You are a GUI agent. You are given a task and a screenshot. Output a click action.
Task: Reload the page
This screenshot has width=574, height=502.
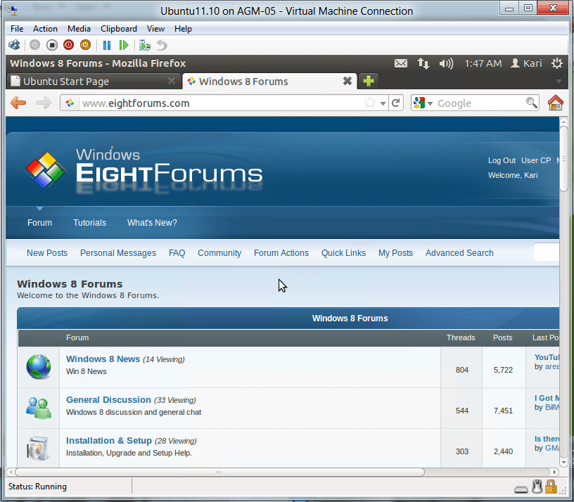click(x=396, y=103)
